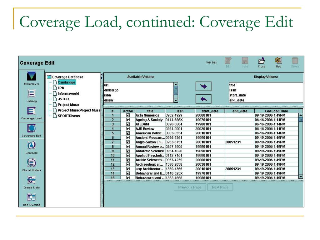This screenshot has height=240, width=320.
Task: Toggle Active checkbox for AJS Review
Action: tap(128, 129)
